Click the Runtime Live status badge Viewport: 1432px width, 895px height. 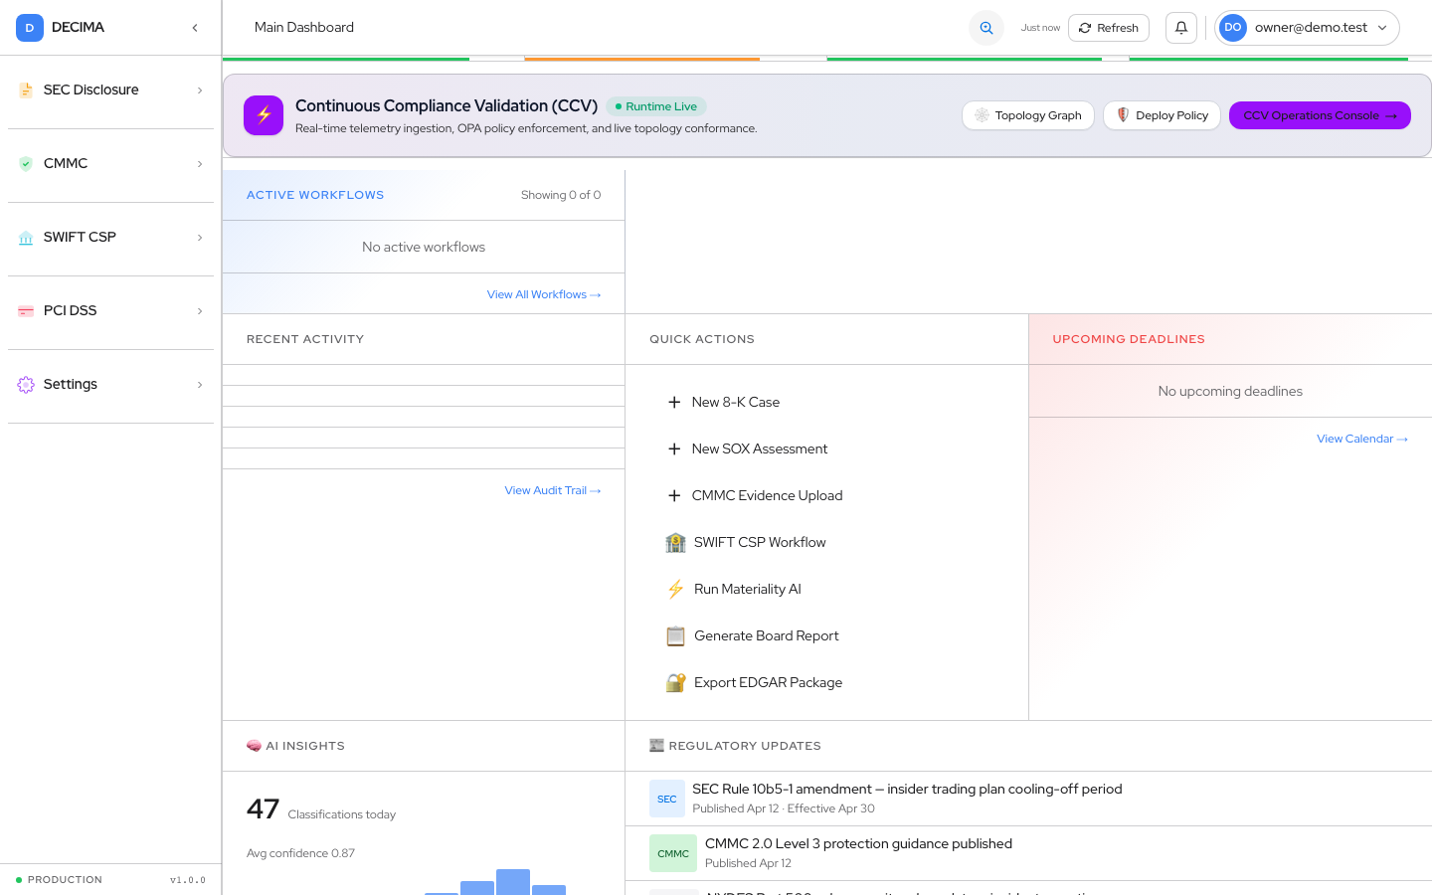(x=656, y=106)
